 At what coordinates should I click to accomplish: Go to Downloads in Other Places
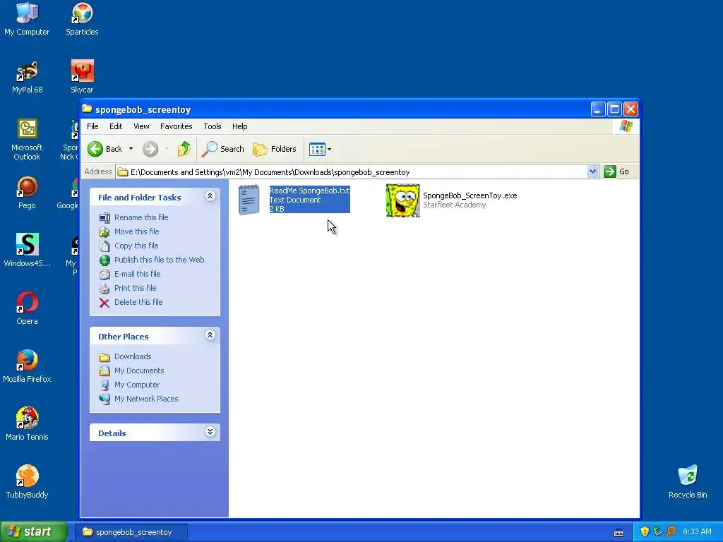[x=125, y=356]
